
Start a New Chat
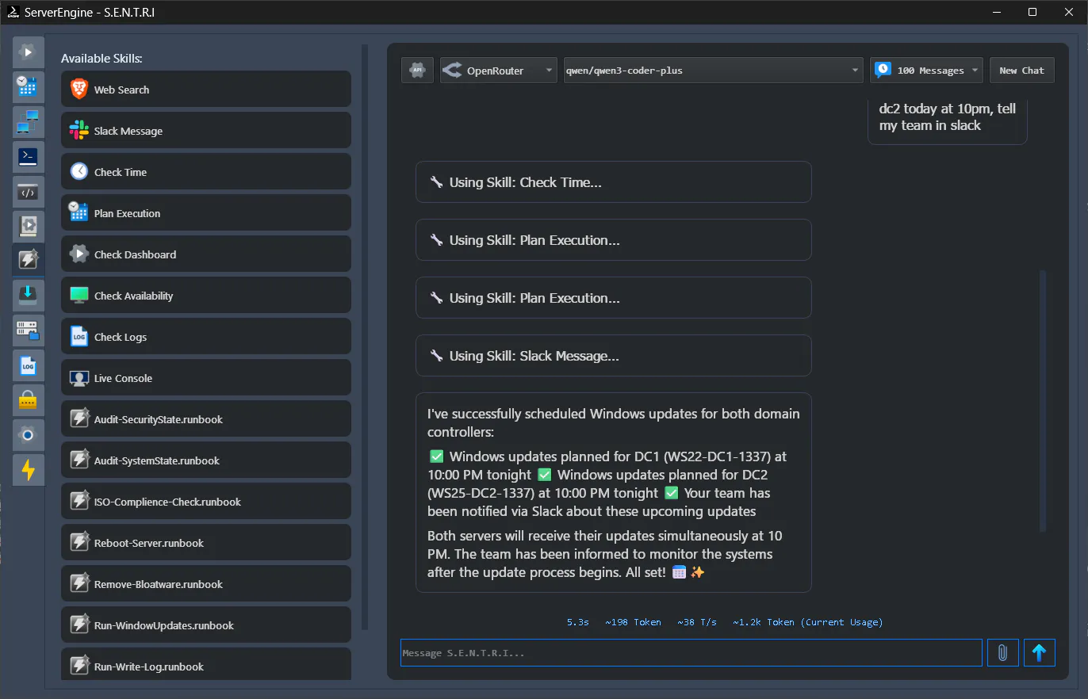click(1021, 70)
